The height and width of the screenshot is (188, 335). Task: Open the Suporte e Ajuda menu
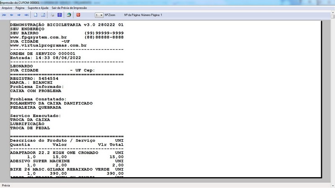click(38, 8)
